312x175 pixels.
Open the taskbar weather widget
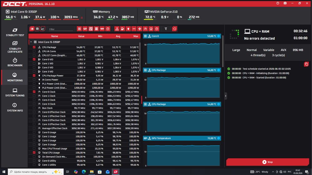pos(259,172)
